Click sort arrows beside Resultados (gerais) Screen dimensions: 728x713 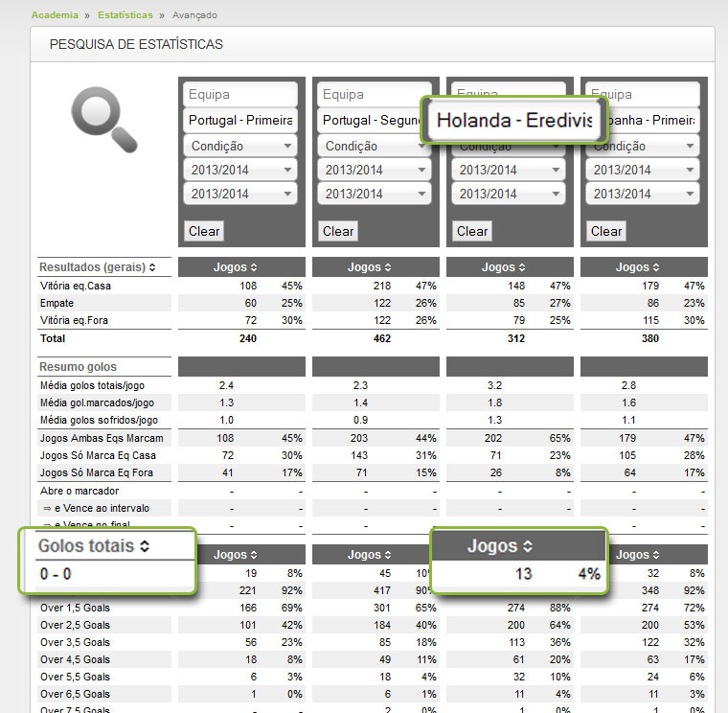coord(151,266)
